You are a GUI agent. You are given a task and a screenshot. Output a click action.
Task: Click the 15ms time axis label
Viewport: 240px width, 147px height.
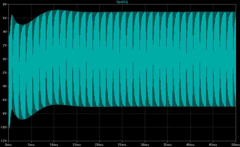(x=76, y=145)
